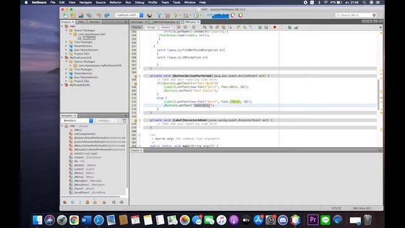Screen dimensions: 405x228
Task: Switch to the Services panel tab
Action: [94, 22]
